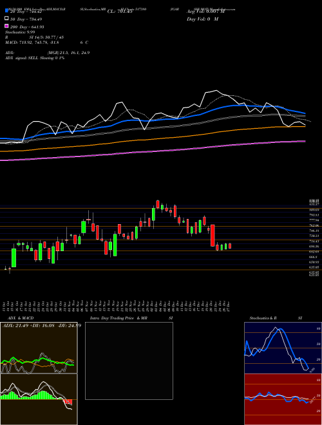Screen dimensions: 322x425
Task: Click the 809.69 price axis label
Action: point(314,210)
